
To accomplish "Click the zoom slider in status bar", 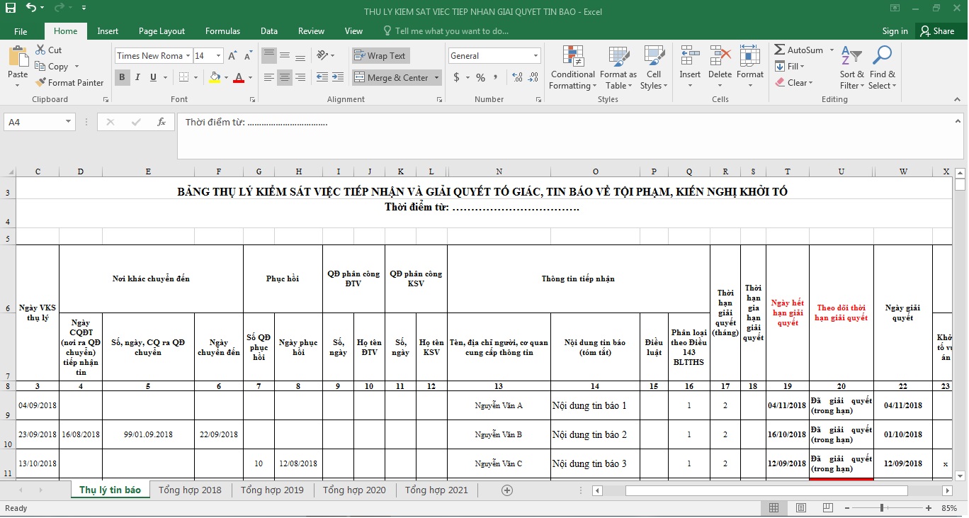I will 882,508.
